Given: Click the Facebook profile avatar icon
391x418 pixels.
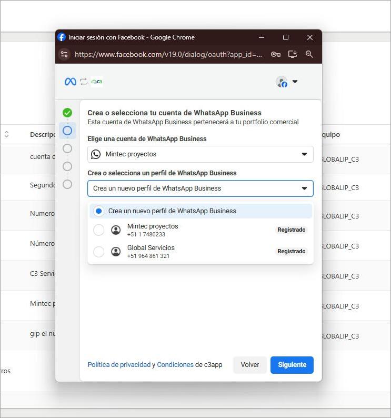Looking at the screenshot, I should tap(282, 82).
